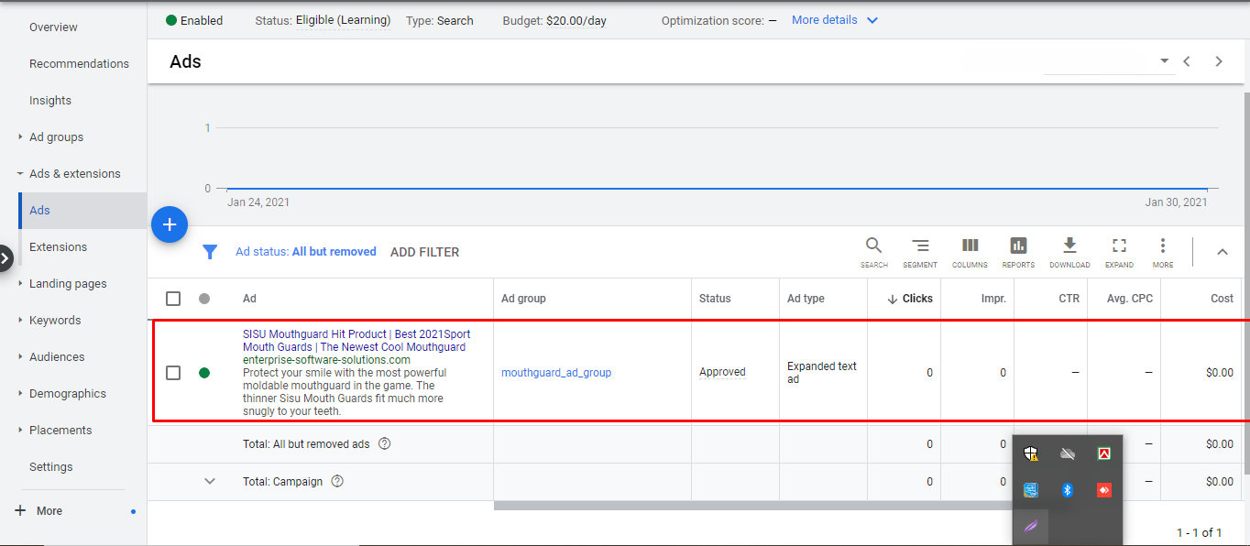The height and width of the screenshot is (546, 1250).
Task: Open Extensions in the sidebar
Action: [58, 247]
